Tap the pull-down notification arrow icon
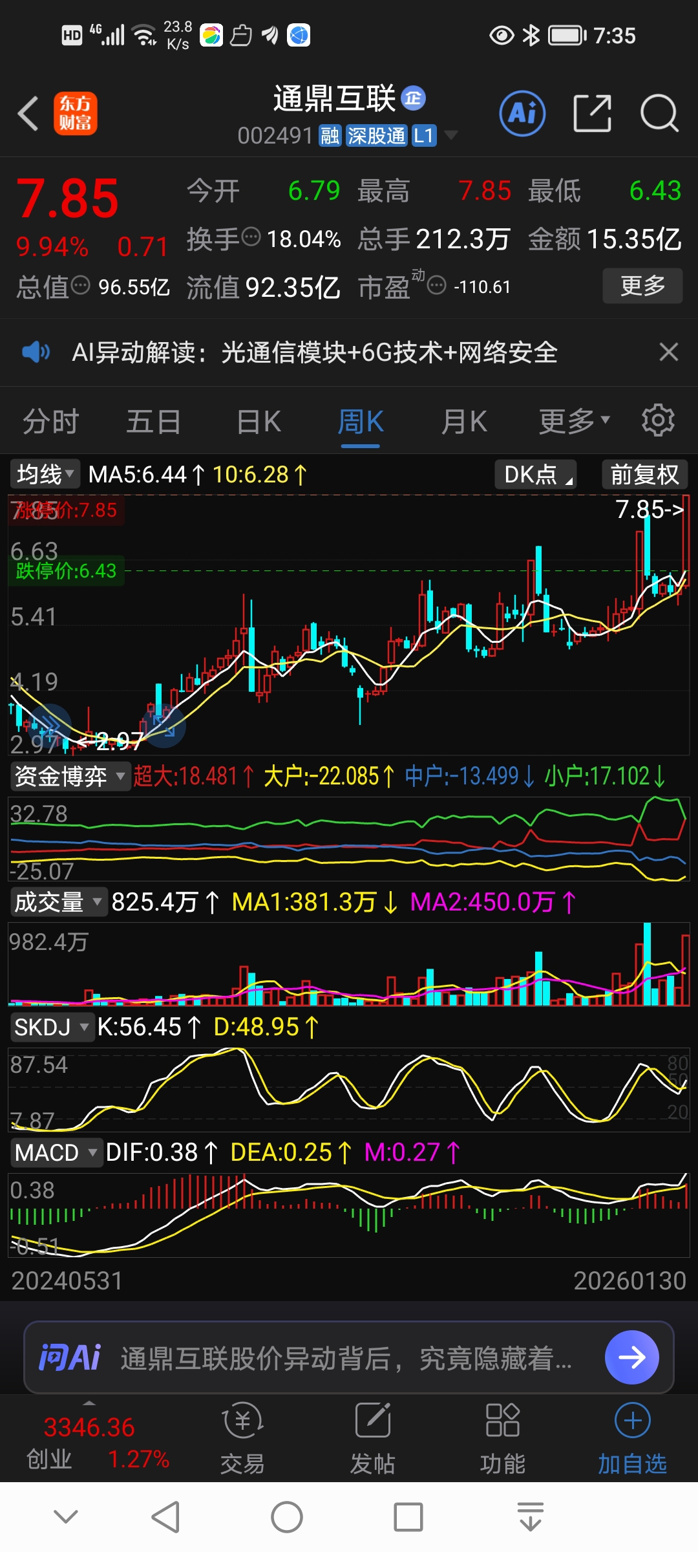 point(531,1516)
